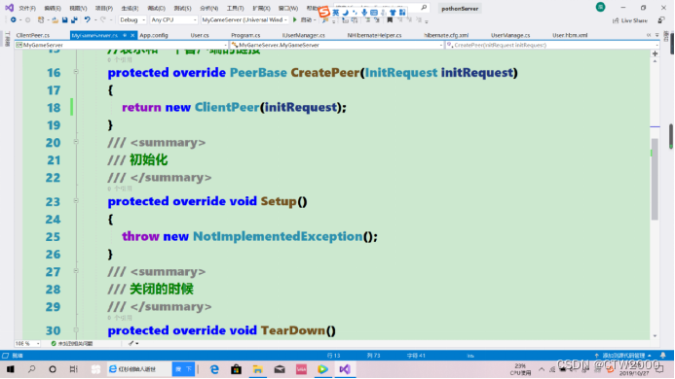Save the current file with Save icon

point(64,19)
